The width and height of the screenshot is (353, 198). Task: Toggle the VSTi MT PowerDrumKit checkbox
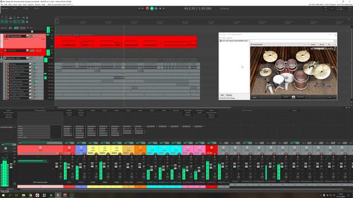point(221,41)
